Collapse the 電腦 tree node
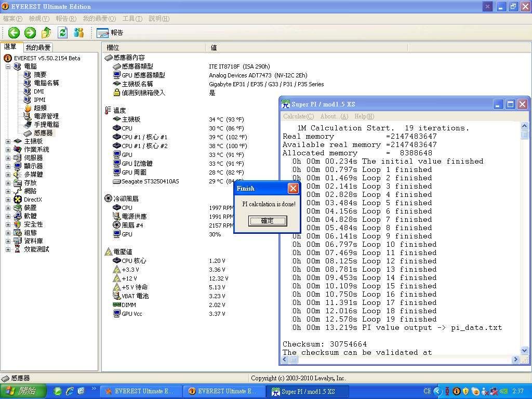Image resolution: width=532 pixels, height=399 pixels. pyautogui.click(x=8, y=66)
